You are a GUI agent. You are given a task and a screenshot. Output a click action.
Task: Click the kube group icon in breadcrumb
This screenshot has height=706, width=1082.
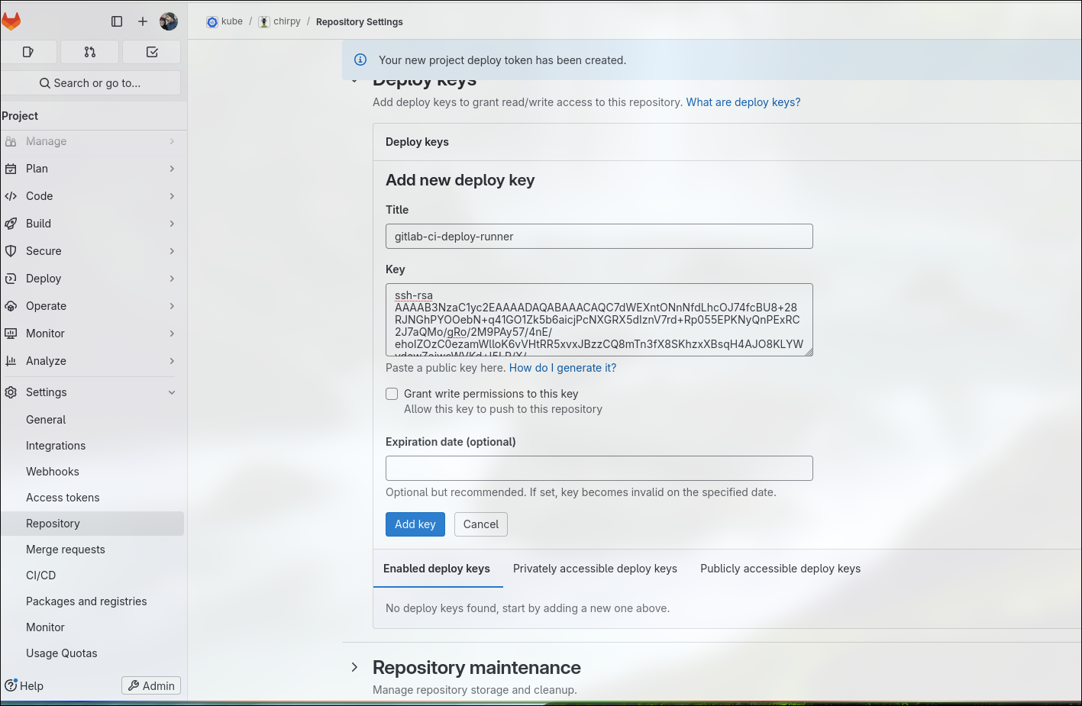point(212,22)
